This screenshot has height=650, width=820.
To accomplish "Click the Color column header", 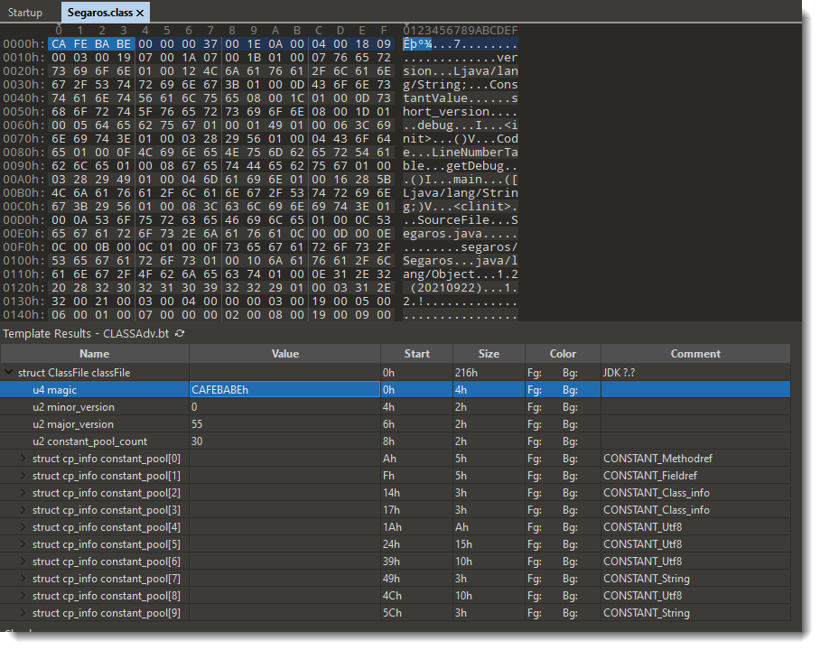I will point(563,354).
